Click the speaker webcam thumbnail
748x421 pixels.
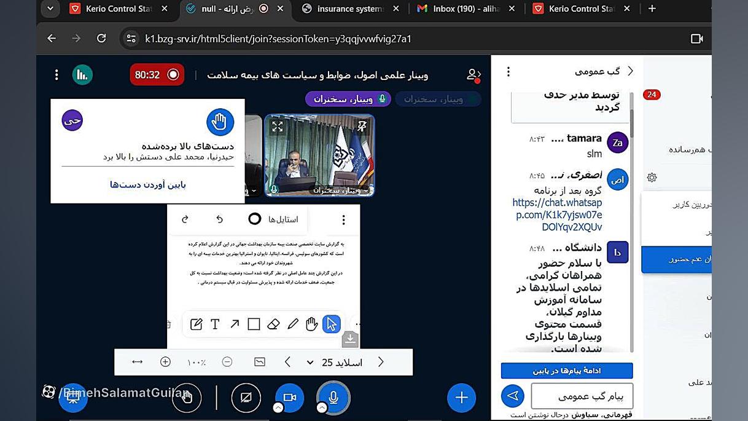[x=319, y=155]
